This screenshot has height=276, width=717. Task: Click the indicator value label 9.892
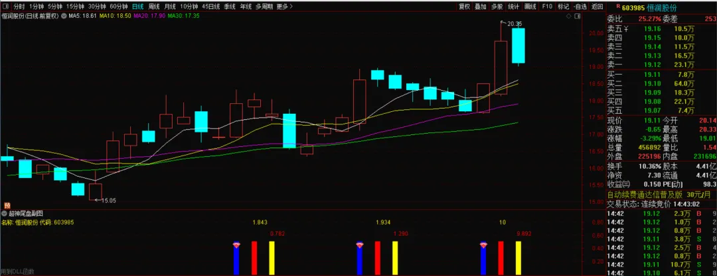point(524,233)
